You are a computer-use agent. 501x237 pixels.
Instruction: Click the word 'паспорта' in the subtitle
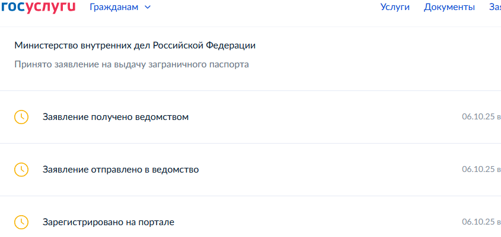[230, 64]
